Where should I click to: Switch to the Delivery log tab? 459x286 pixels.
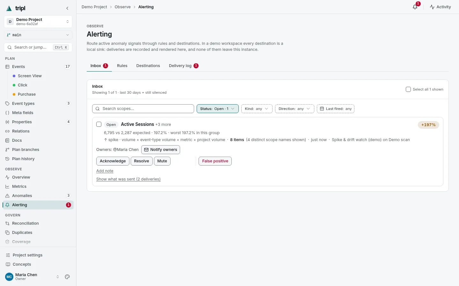coord(184,66)
